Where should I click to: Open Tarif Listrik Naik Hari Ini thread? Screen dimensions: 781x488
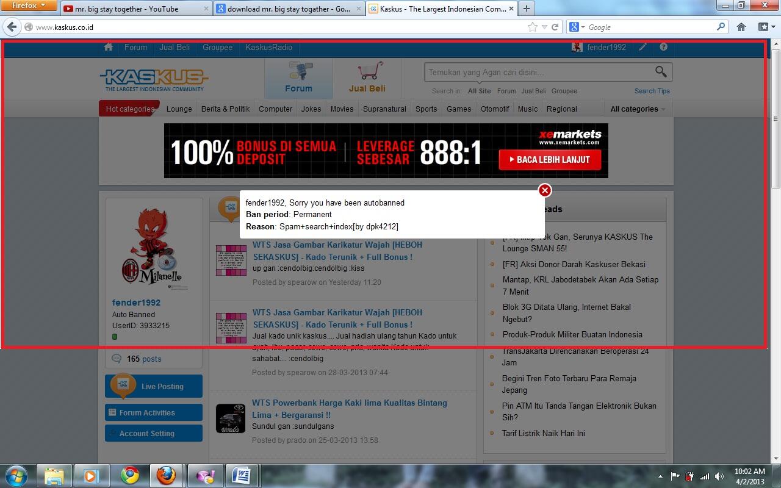544,433
